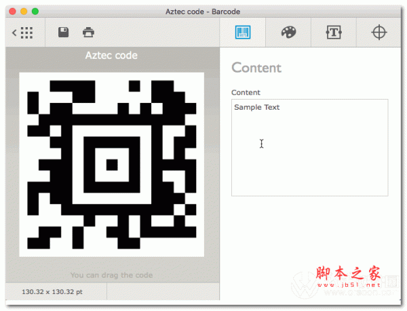This screenshot has height=311, width=407.
Task: Switch to the color palette tab
Action: point(289,33)
